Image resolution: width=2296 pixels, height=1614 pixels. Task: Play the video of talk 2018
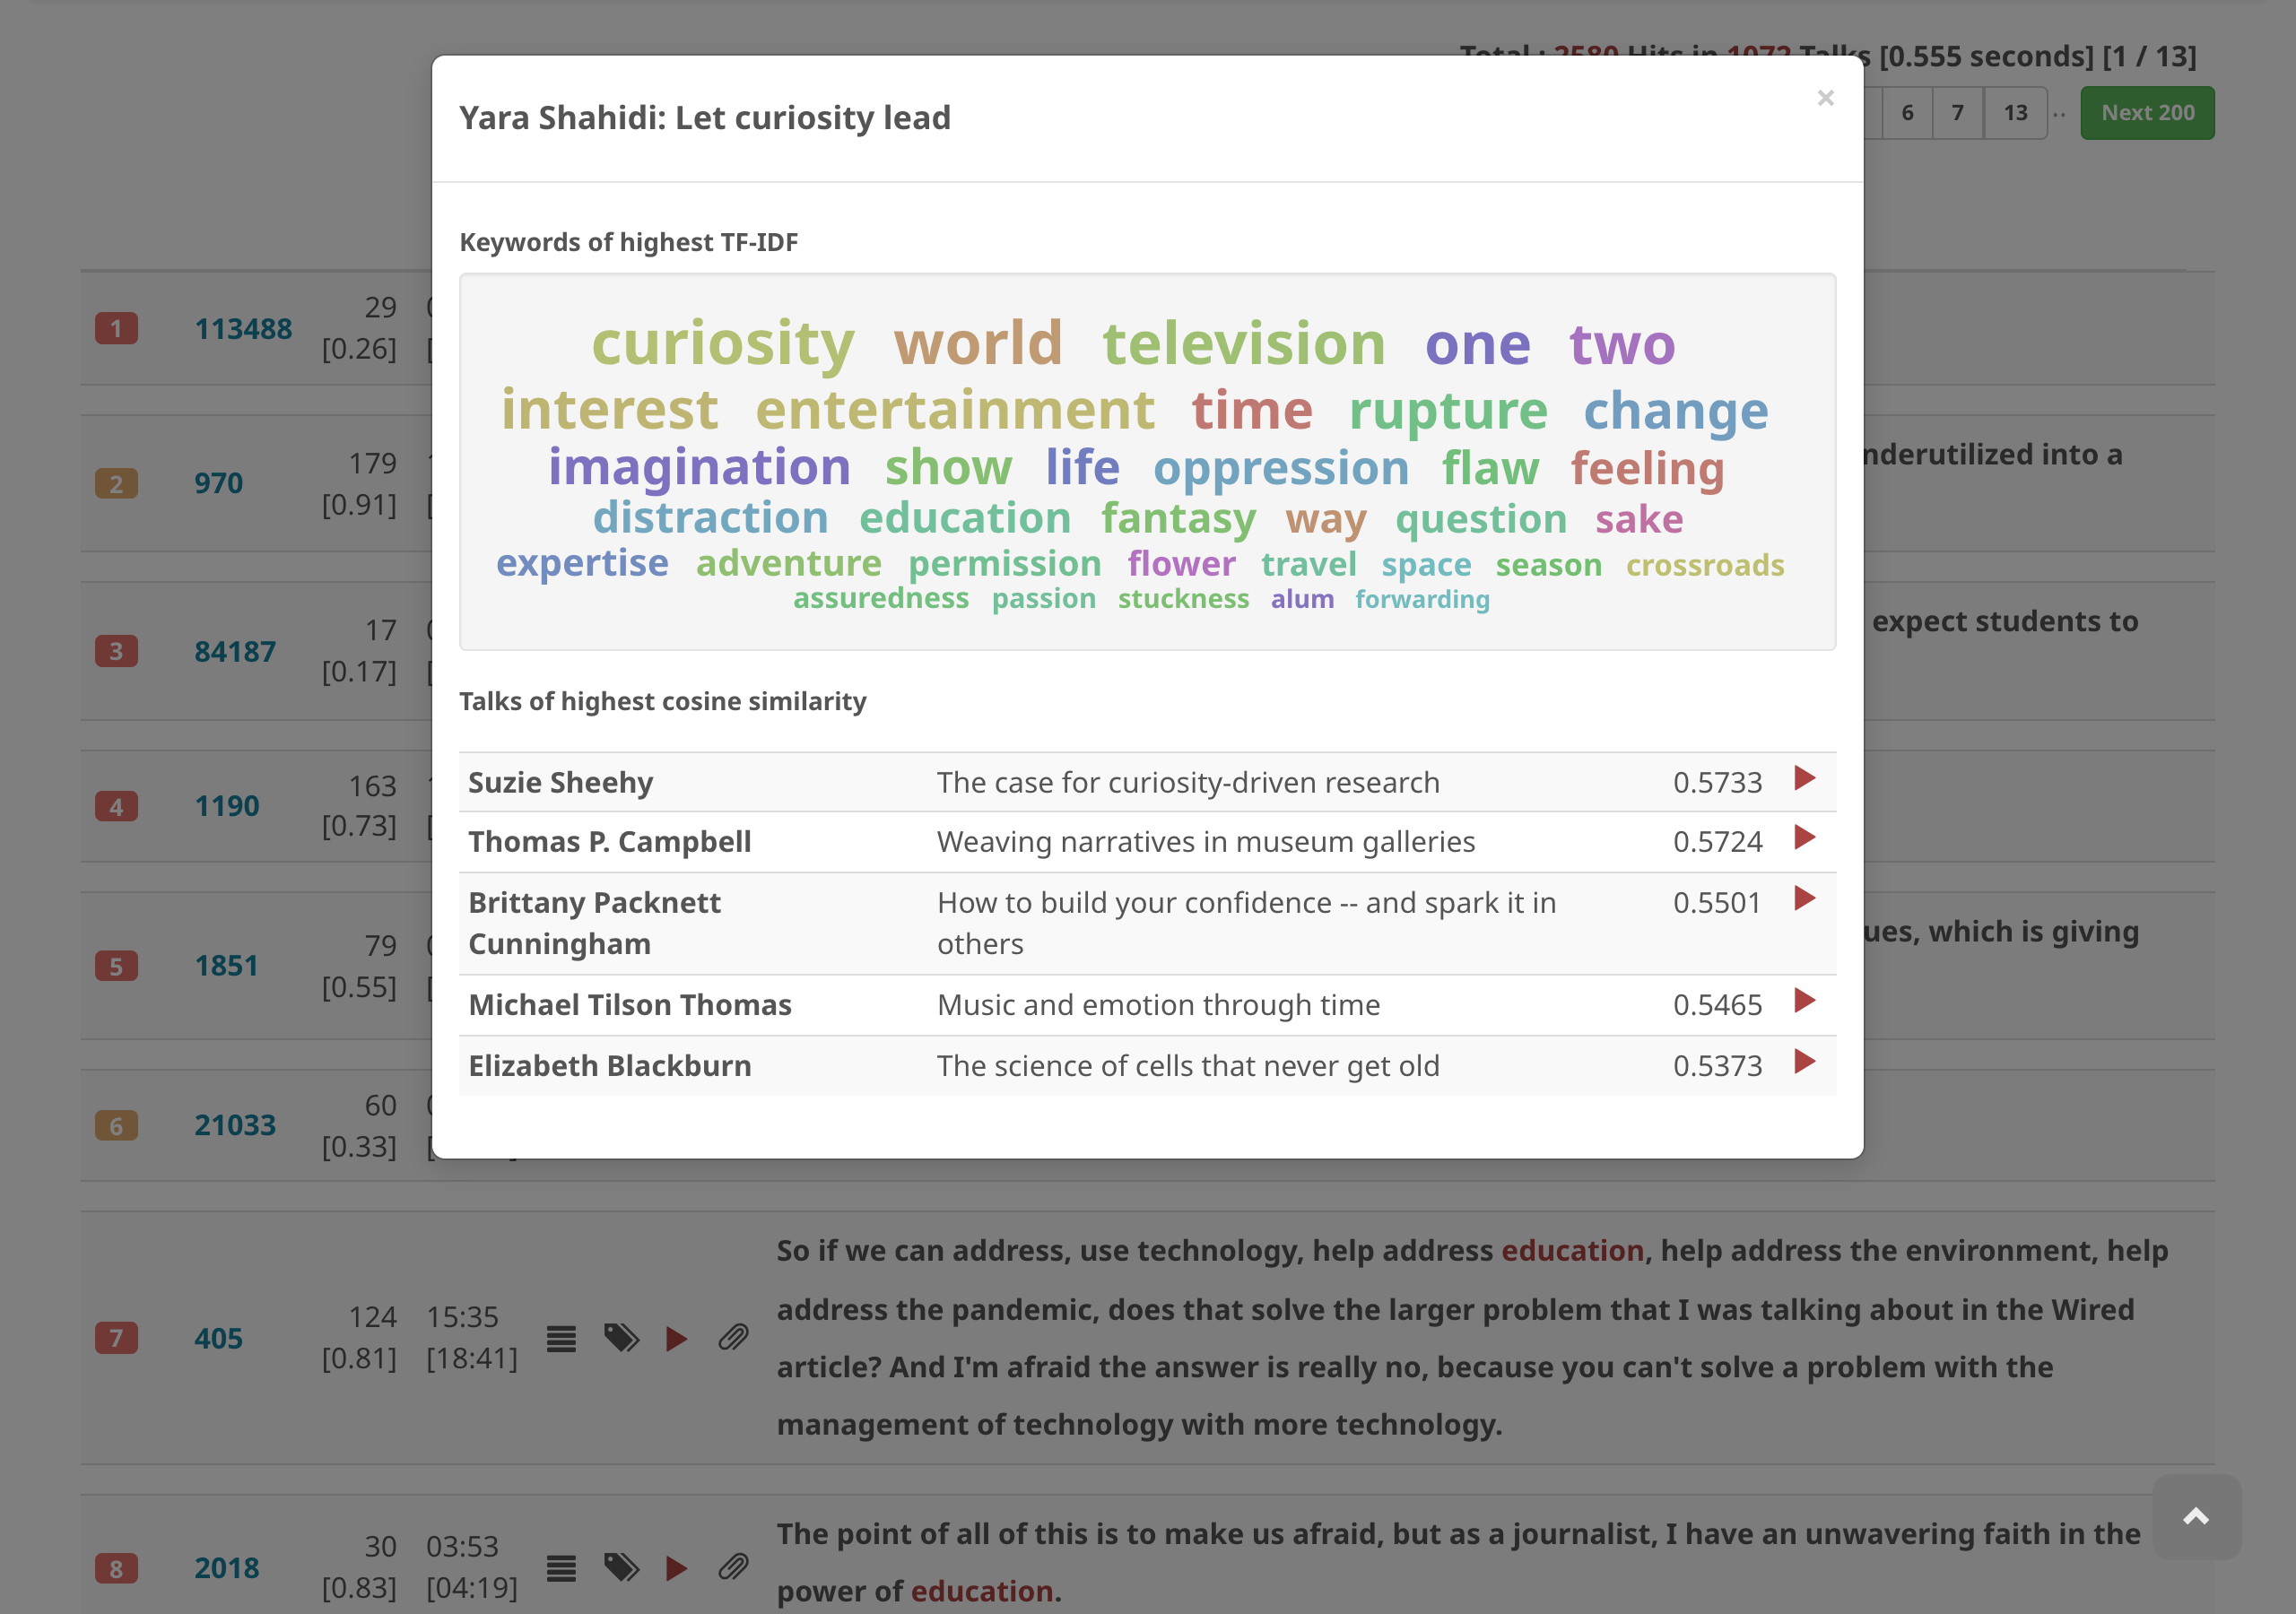click(x=678, y=1569)
